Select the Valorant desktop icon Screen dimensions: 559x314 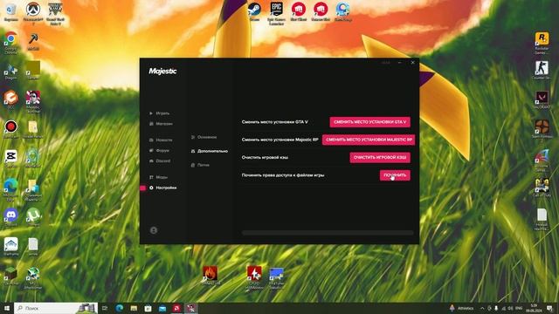click(542, 99)
